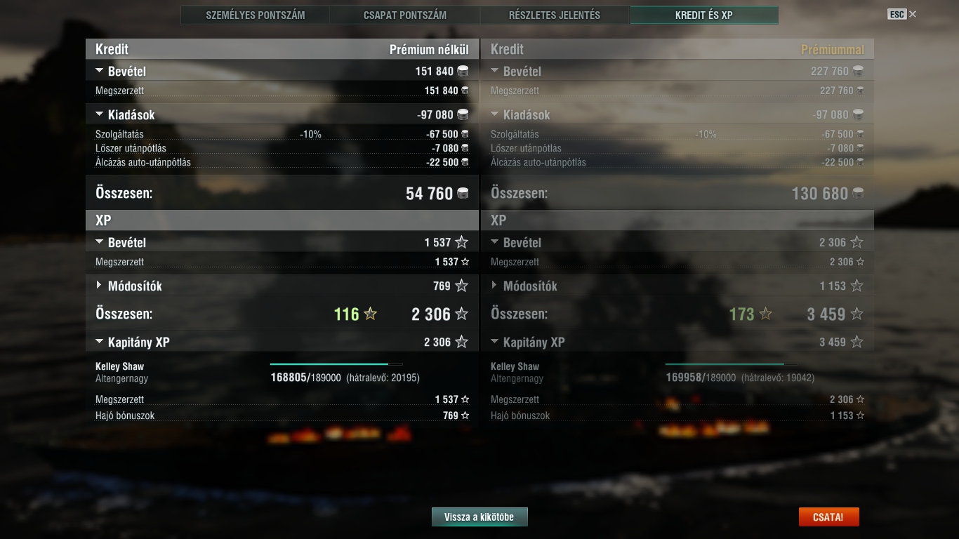Click the star icon beside premium 3 459 XP
This screenshot has width=959, height=539.
tap(857, 314)
